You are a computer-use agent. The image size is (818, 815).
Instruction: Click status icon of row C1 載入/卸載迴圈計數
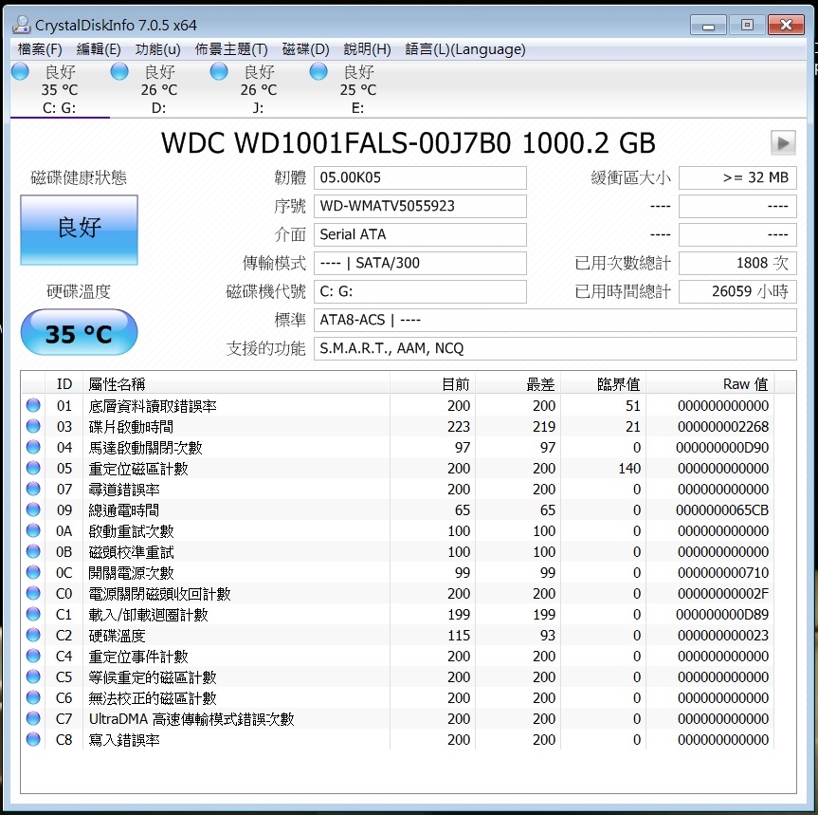[x=33, y=614]
